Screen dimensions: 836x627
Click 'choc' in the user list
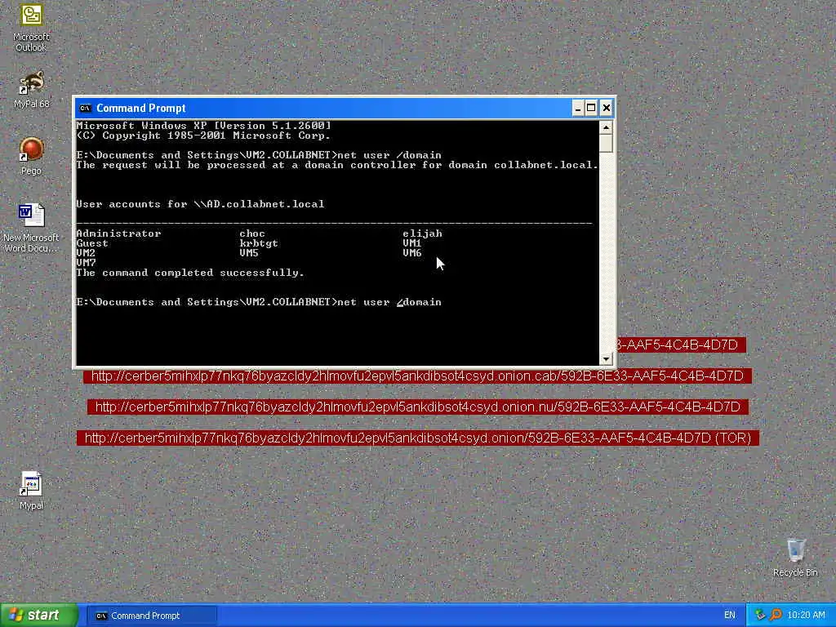[252, 233]
